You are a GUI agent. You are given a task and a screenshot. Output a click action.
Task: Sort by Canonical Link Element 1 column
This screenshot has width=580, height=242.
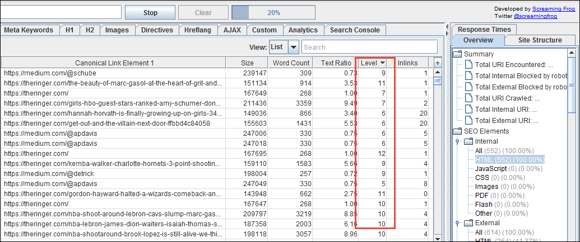point(114,63)
